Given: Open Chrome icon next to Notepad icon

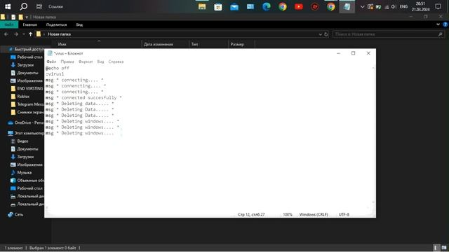Looking at the screenshot, I should (331, 6).
